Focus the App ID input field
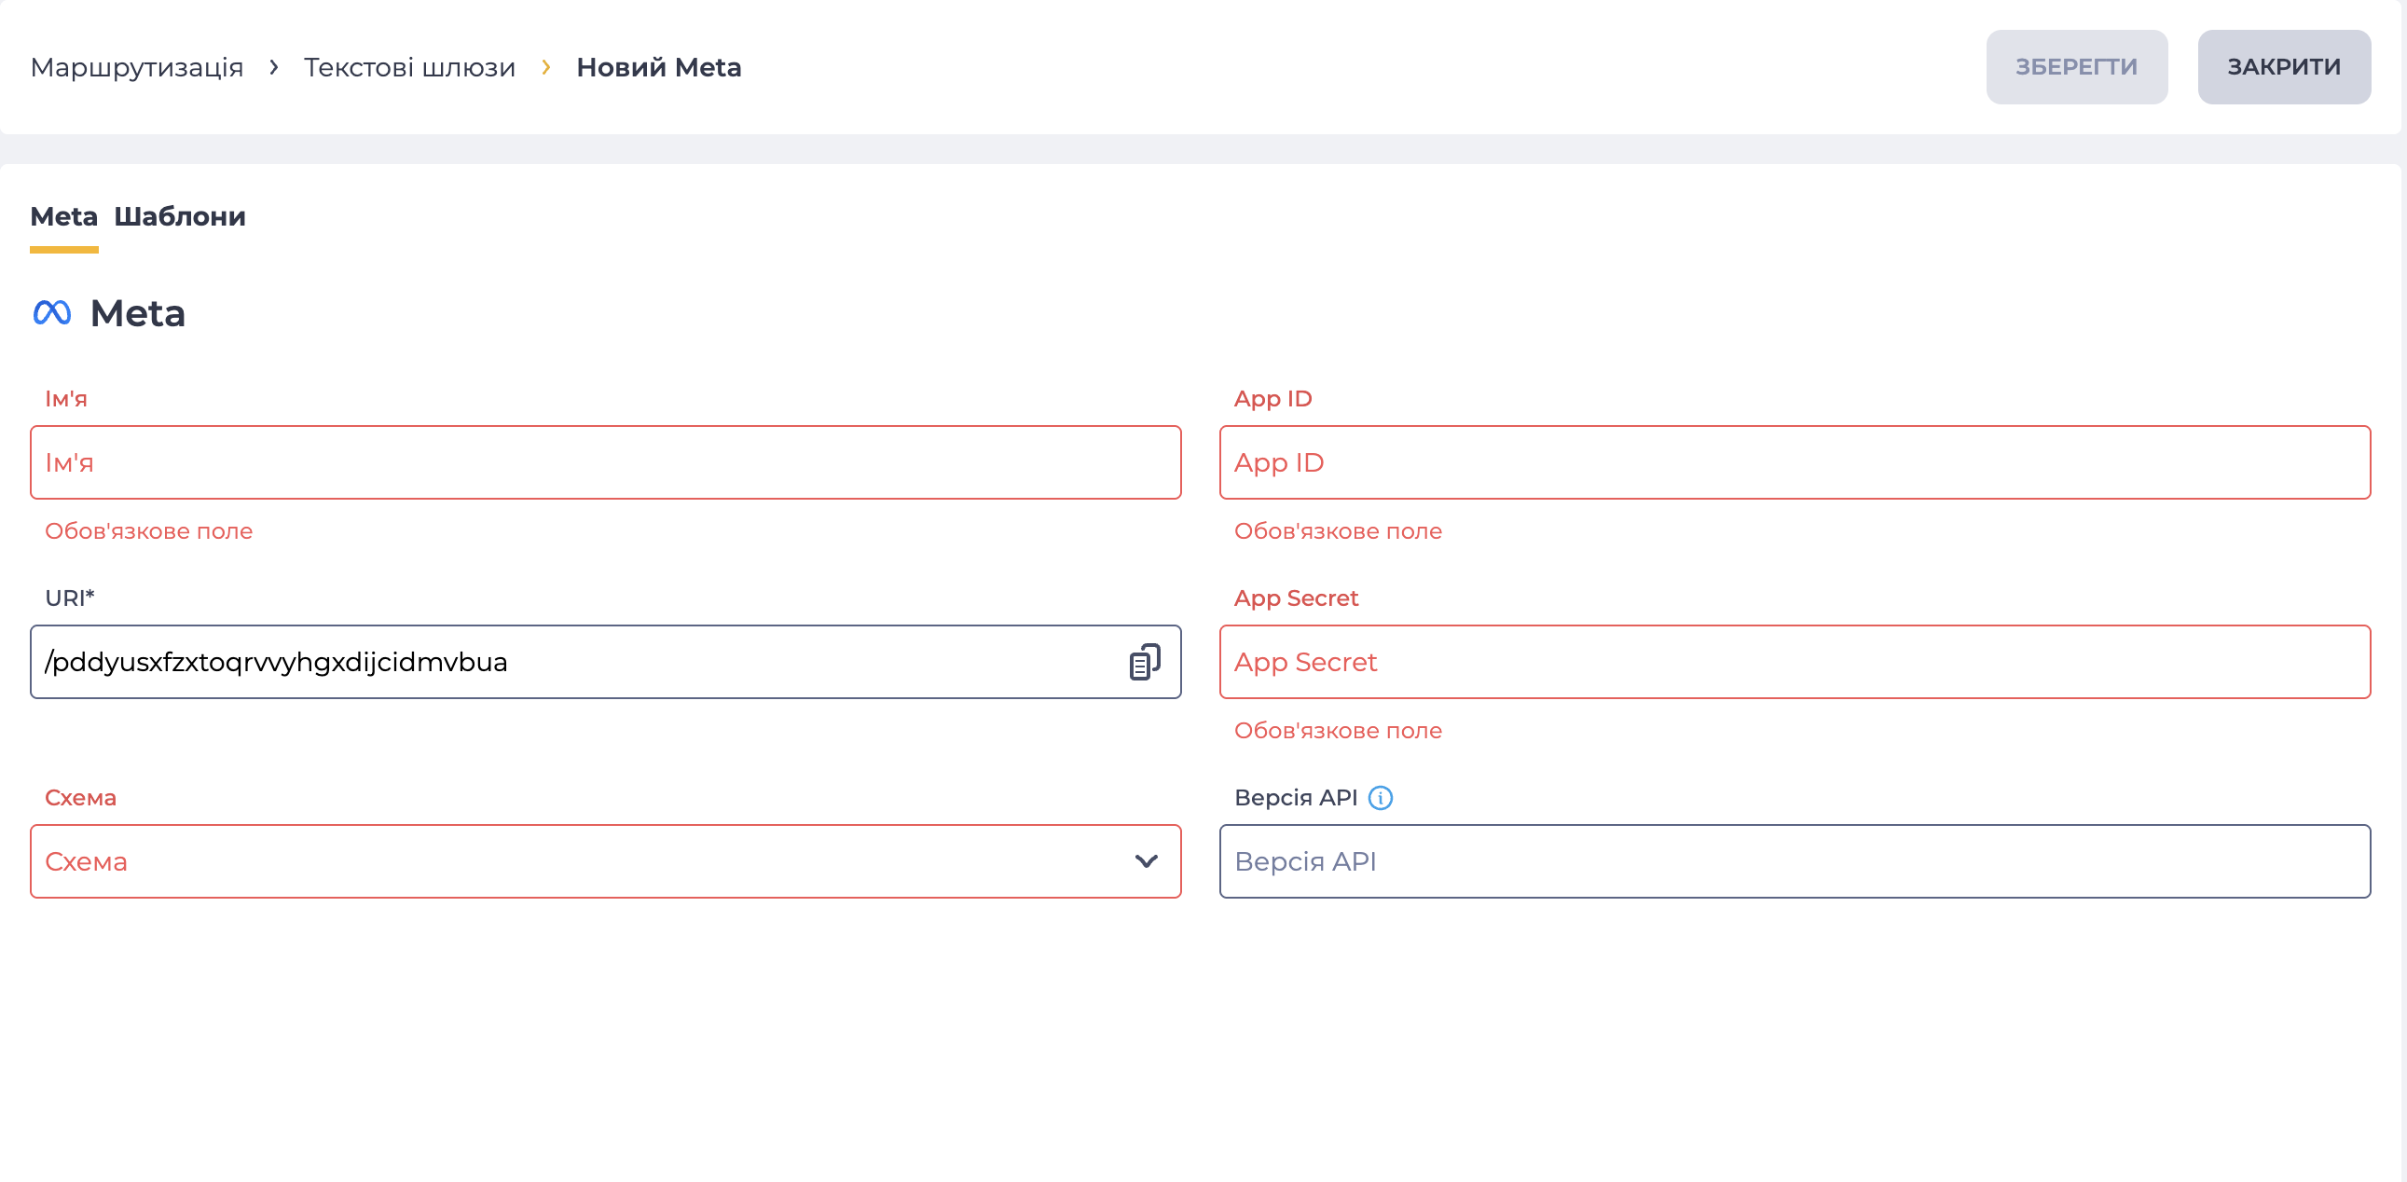The width and height of the screenshot is (2407, 1182). point(1795,462)
